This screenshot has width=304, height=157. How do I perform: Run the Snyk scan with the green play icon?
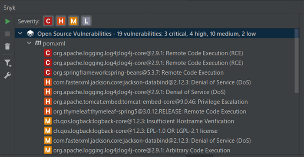[7, 22]
